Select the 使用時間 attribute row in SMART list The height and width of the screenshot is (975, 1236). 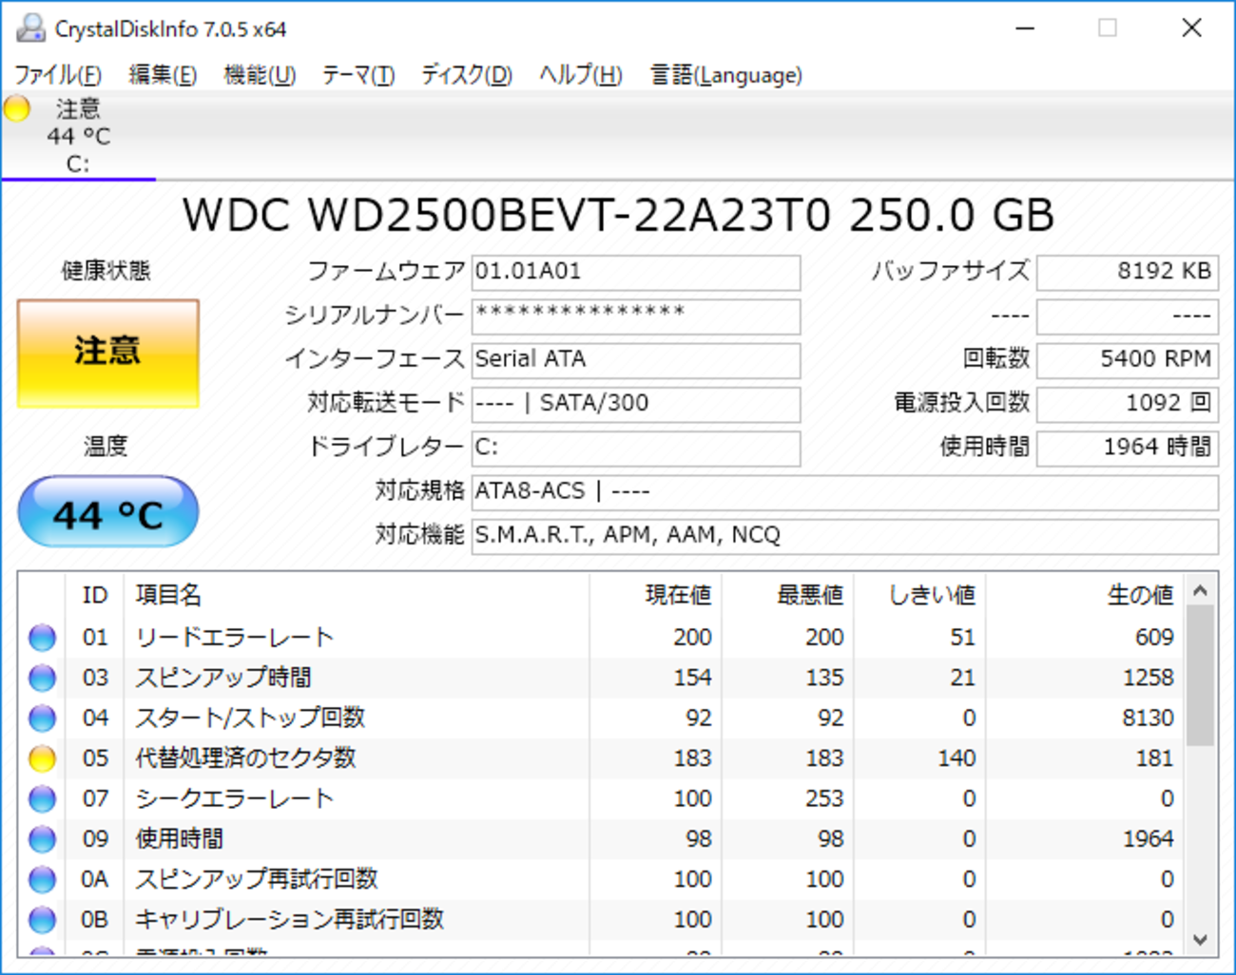coord(602,839)
